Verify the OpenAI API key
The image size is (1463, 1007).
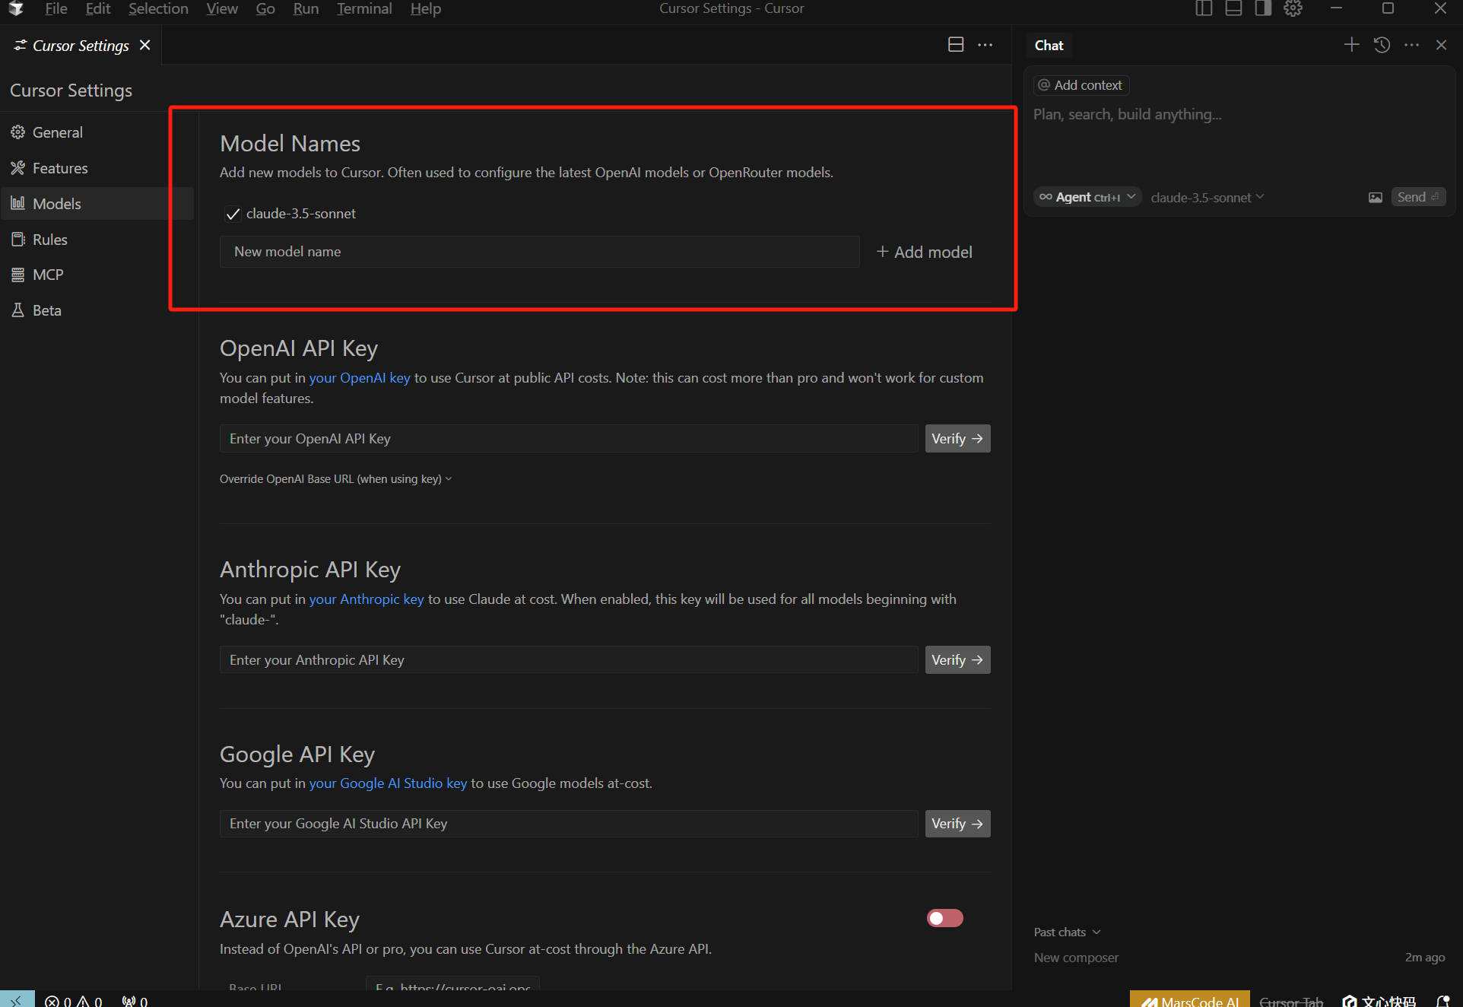tap(957, 439)
